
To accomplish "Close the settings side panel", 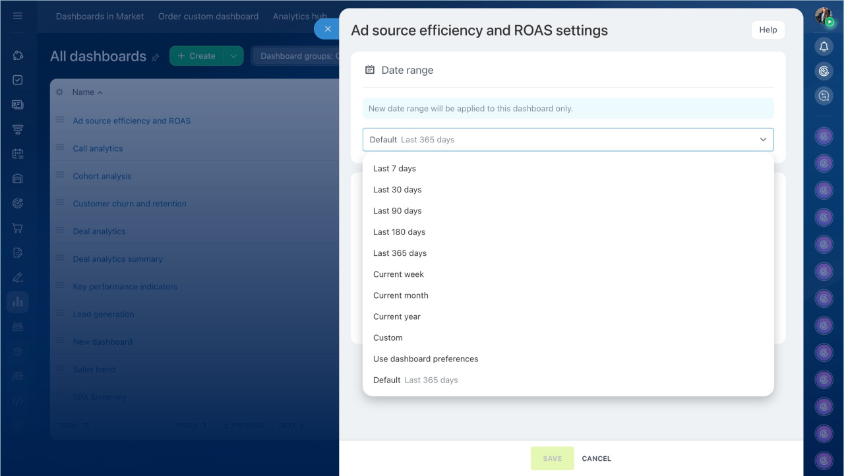I will (x=328, y=29).
